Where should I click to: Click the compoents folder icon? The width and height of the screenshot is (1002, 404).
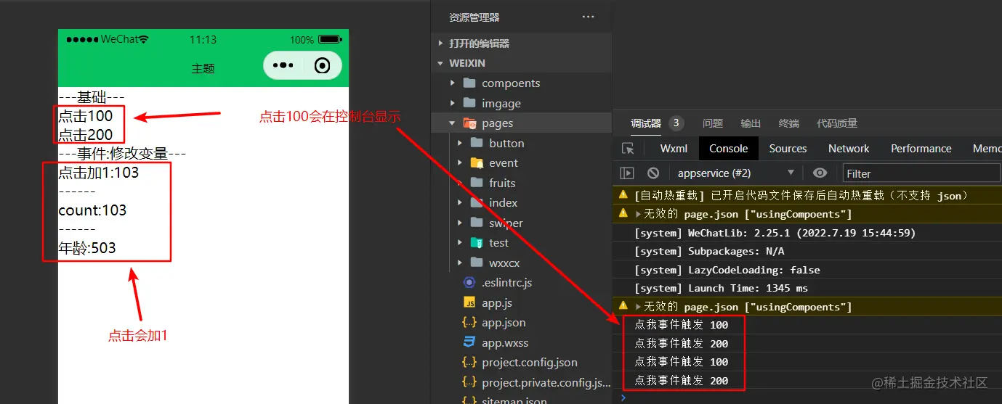pos(469,83)
